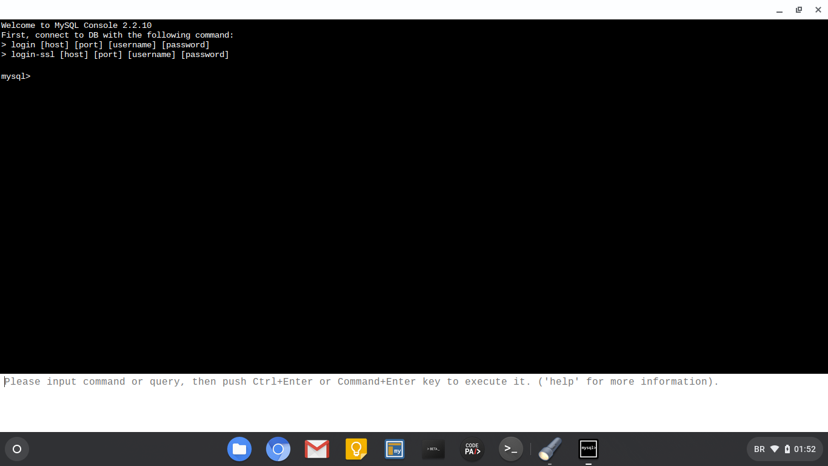
Task: Close the MySQL Console window
Action: [x=818, y=10]
